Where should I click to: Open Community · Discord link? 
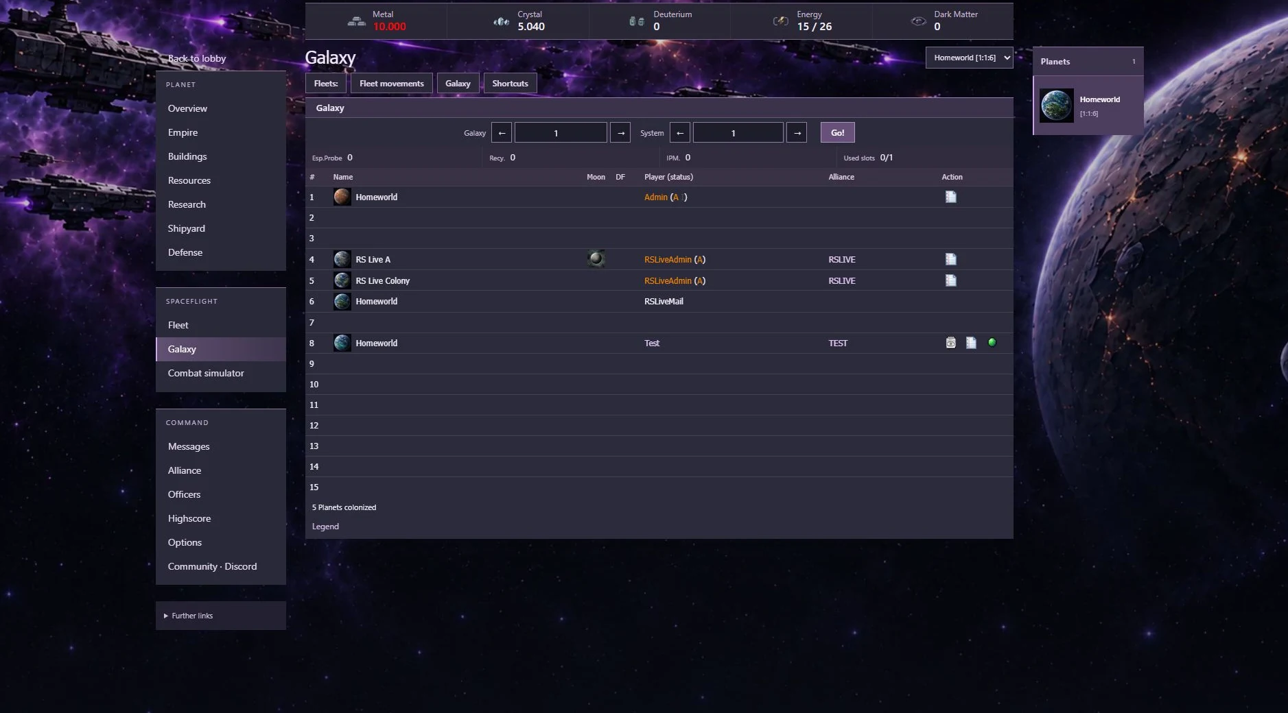click(x=220, y=566)
